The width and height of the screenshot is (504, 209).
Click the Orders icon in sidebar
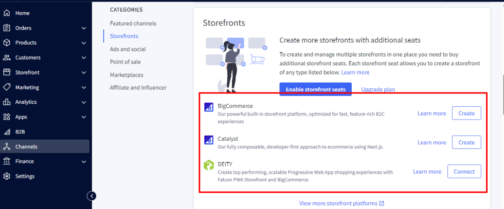[7, 28]
